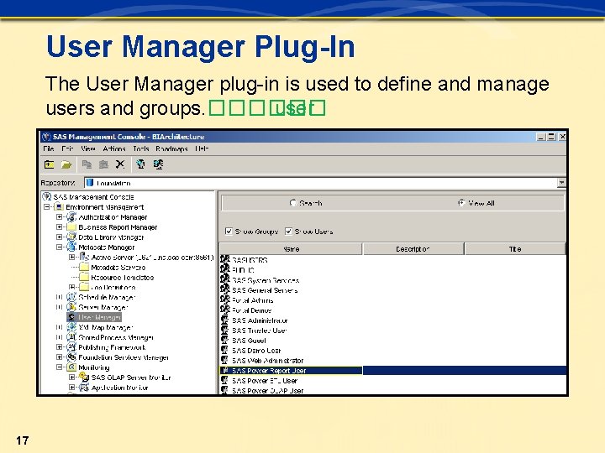Select the SAS Web Administrator row
This screenshot has height=453, width=605.
click(392, 361)
